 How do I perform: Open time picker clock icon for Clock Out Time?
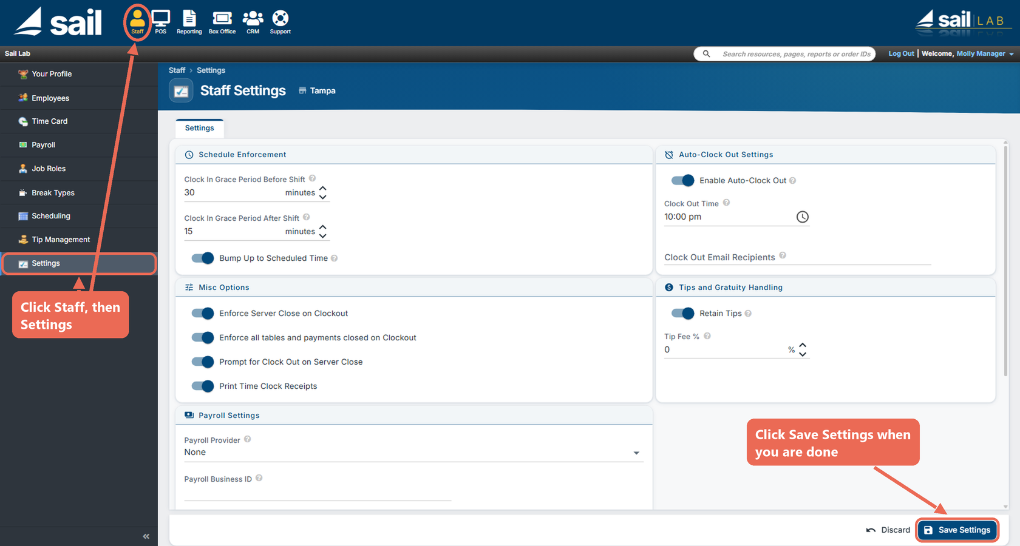coord(802,217)
